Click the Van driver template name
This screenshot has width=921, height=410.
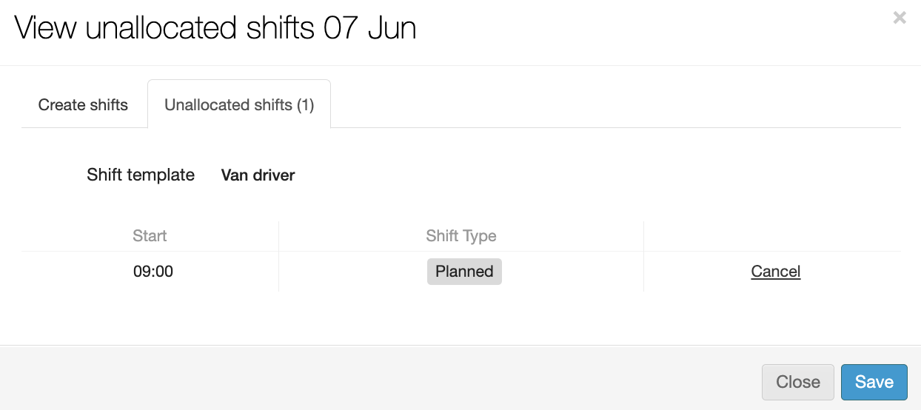(x=258, y=175)
